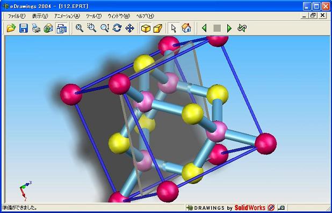Start continuous play animation loop

242,28
